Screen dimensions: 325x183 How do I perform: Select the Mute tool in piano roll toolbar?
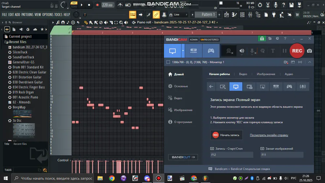(x=106, y=22)
